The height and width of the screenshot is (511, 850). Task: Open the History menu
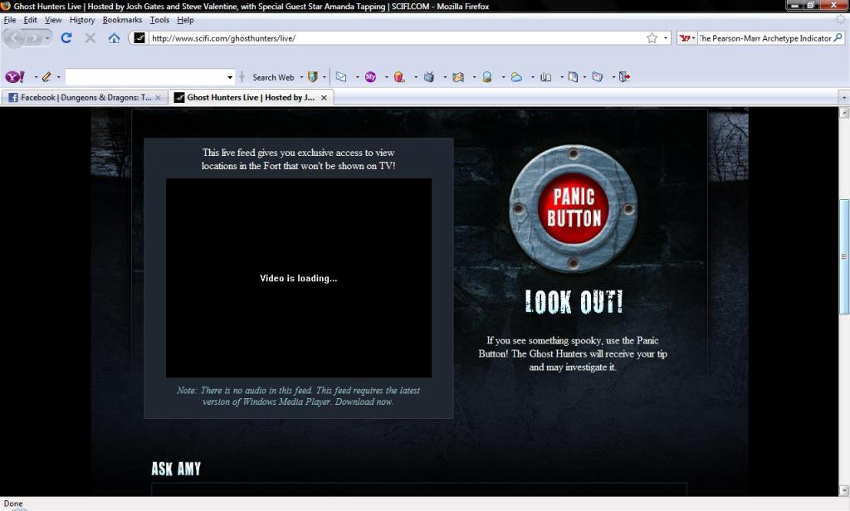82,20
